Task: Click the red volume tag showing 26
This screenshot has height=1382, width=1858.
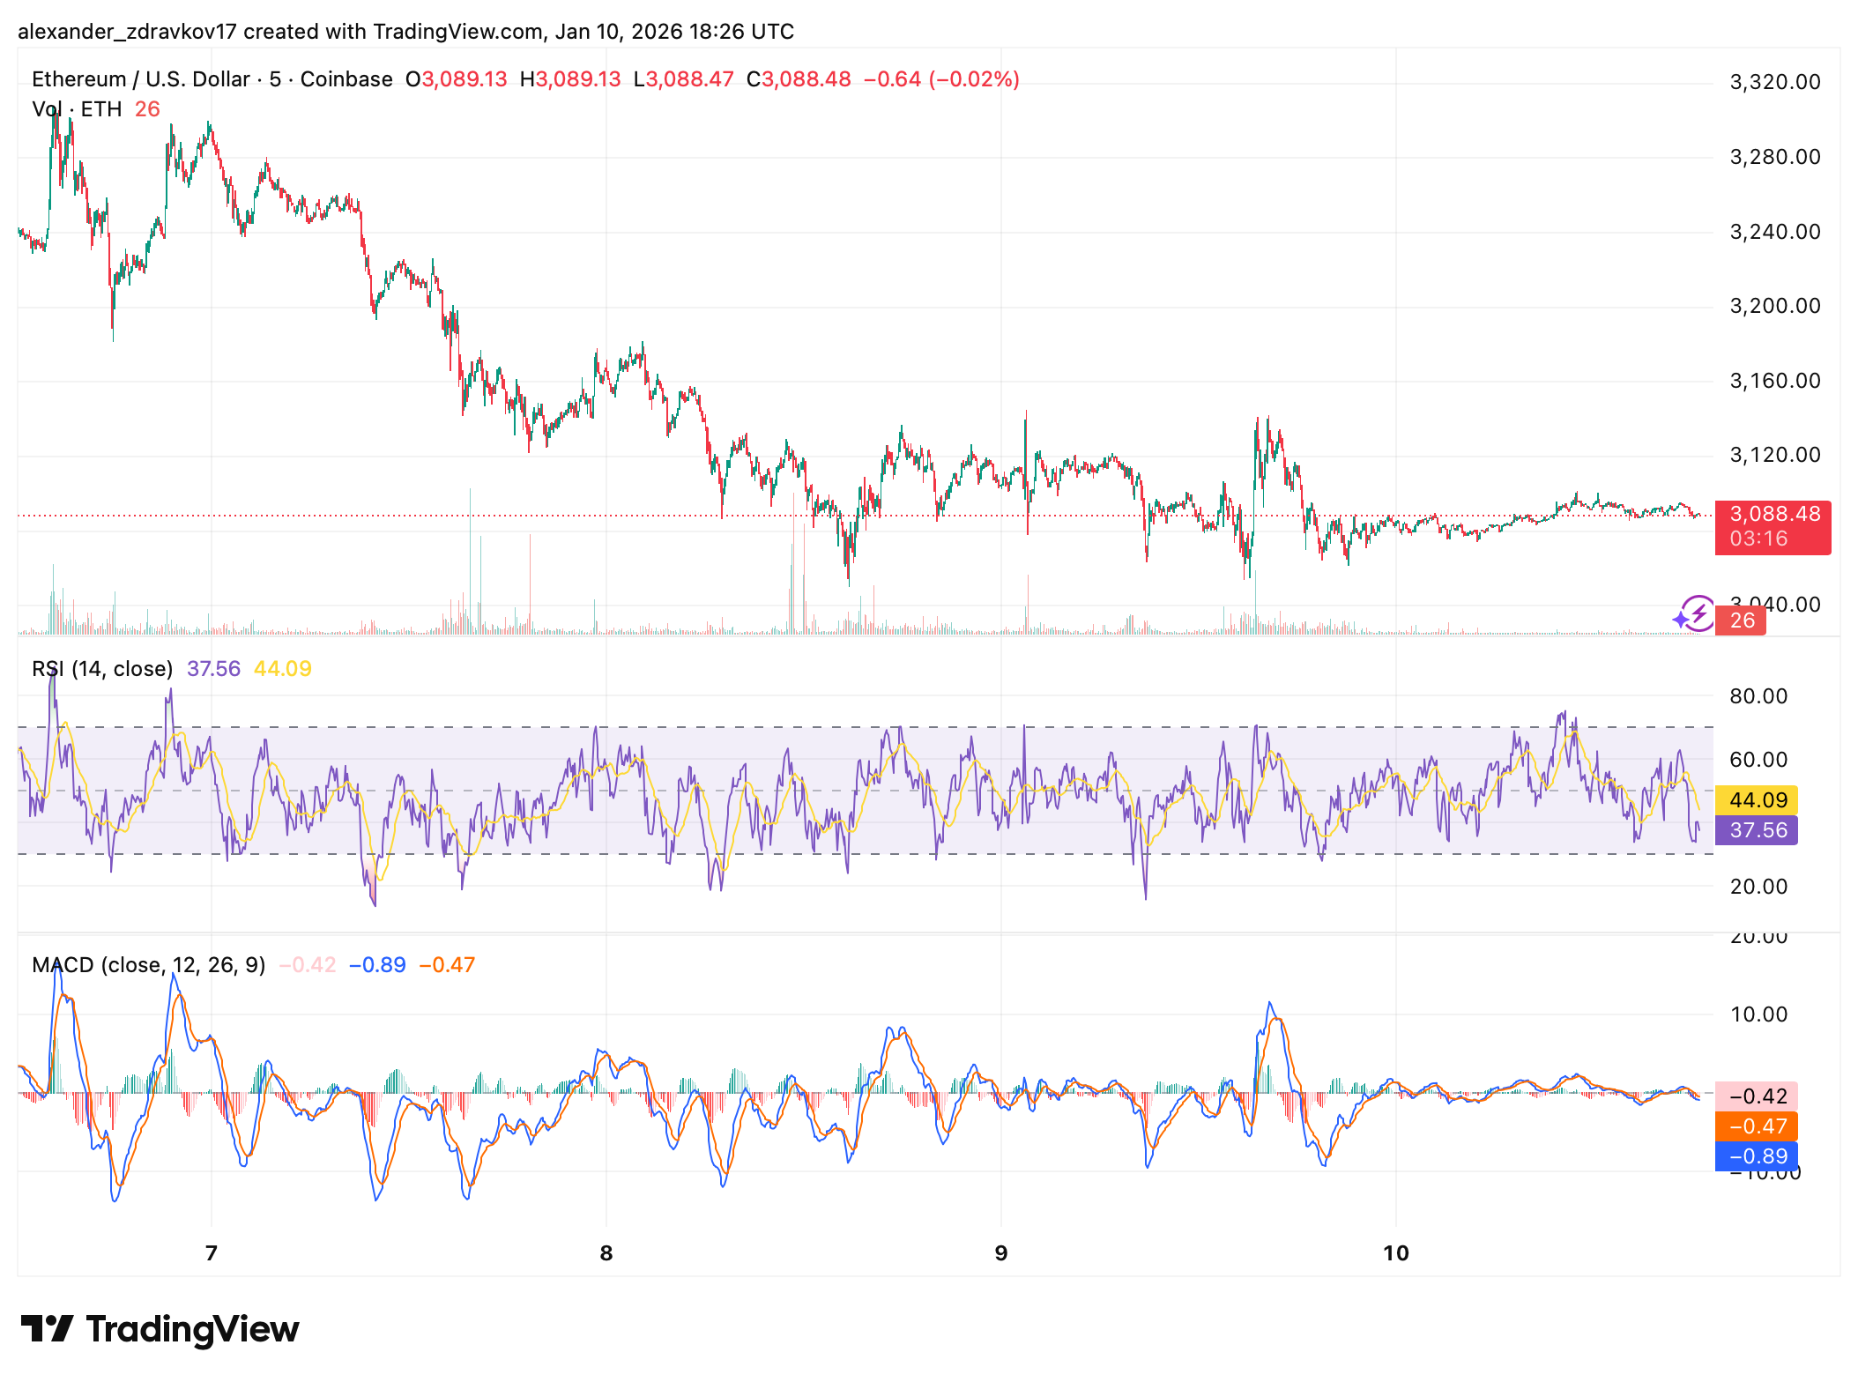Action: 1741,620
